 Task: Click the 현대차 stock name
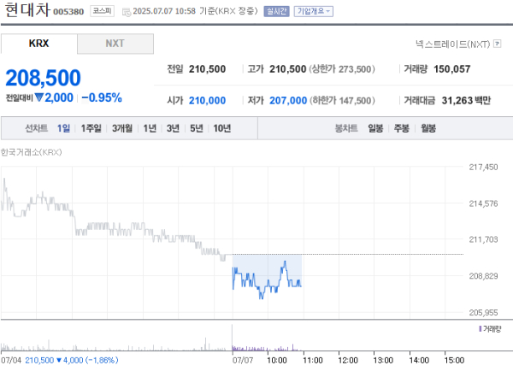point(27,9)
